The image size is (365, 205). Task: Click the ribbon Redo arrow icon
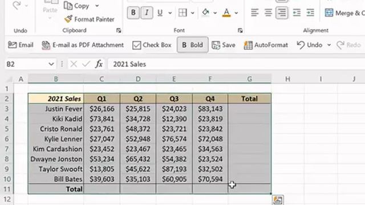coord(17,5)
